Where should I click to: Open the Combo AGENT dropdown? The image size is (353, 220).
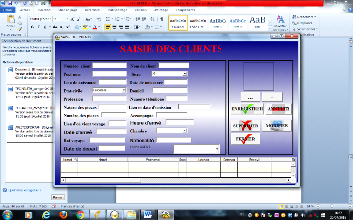click(x=217, y=150)
